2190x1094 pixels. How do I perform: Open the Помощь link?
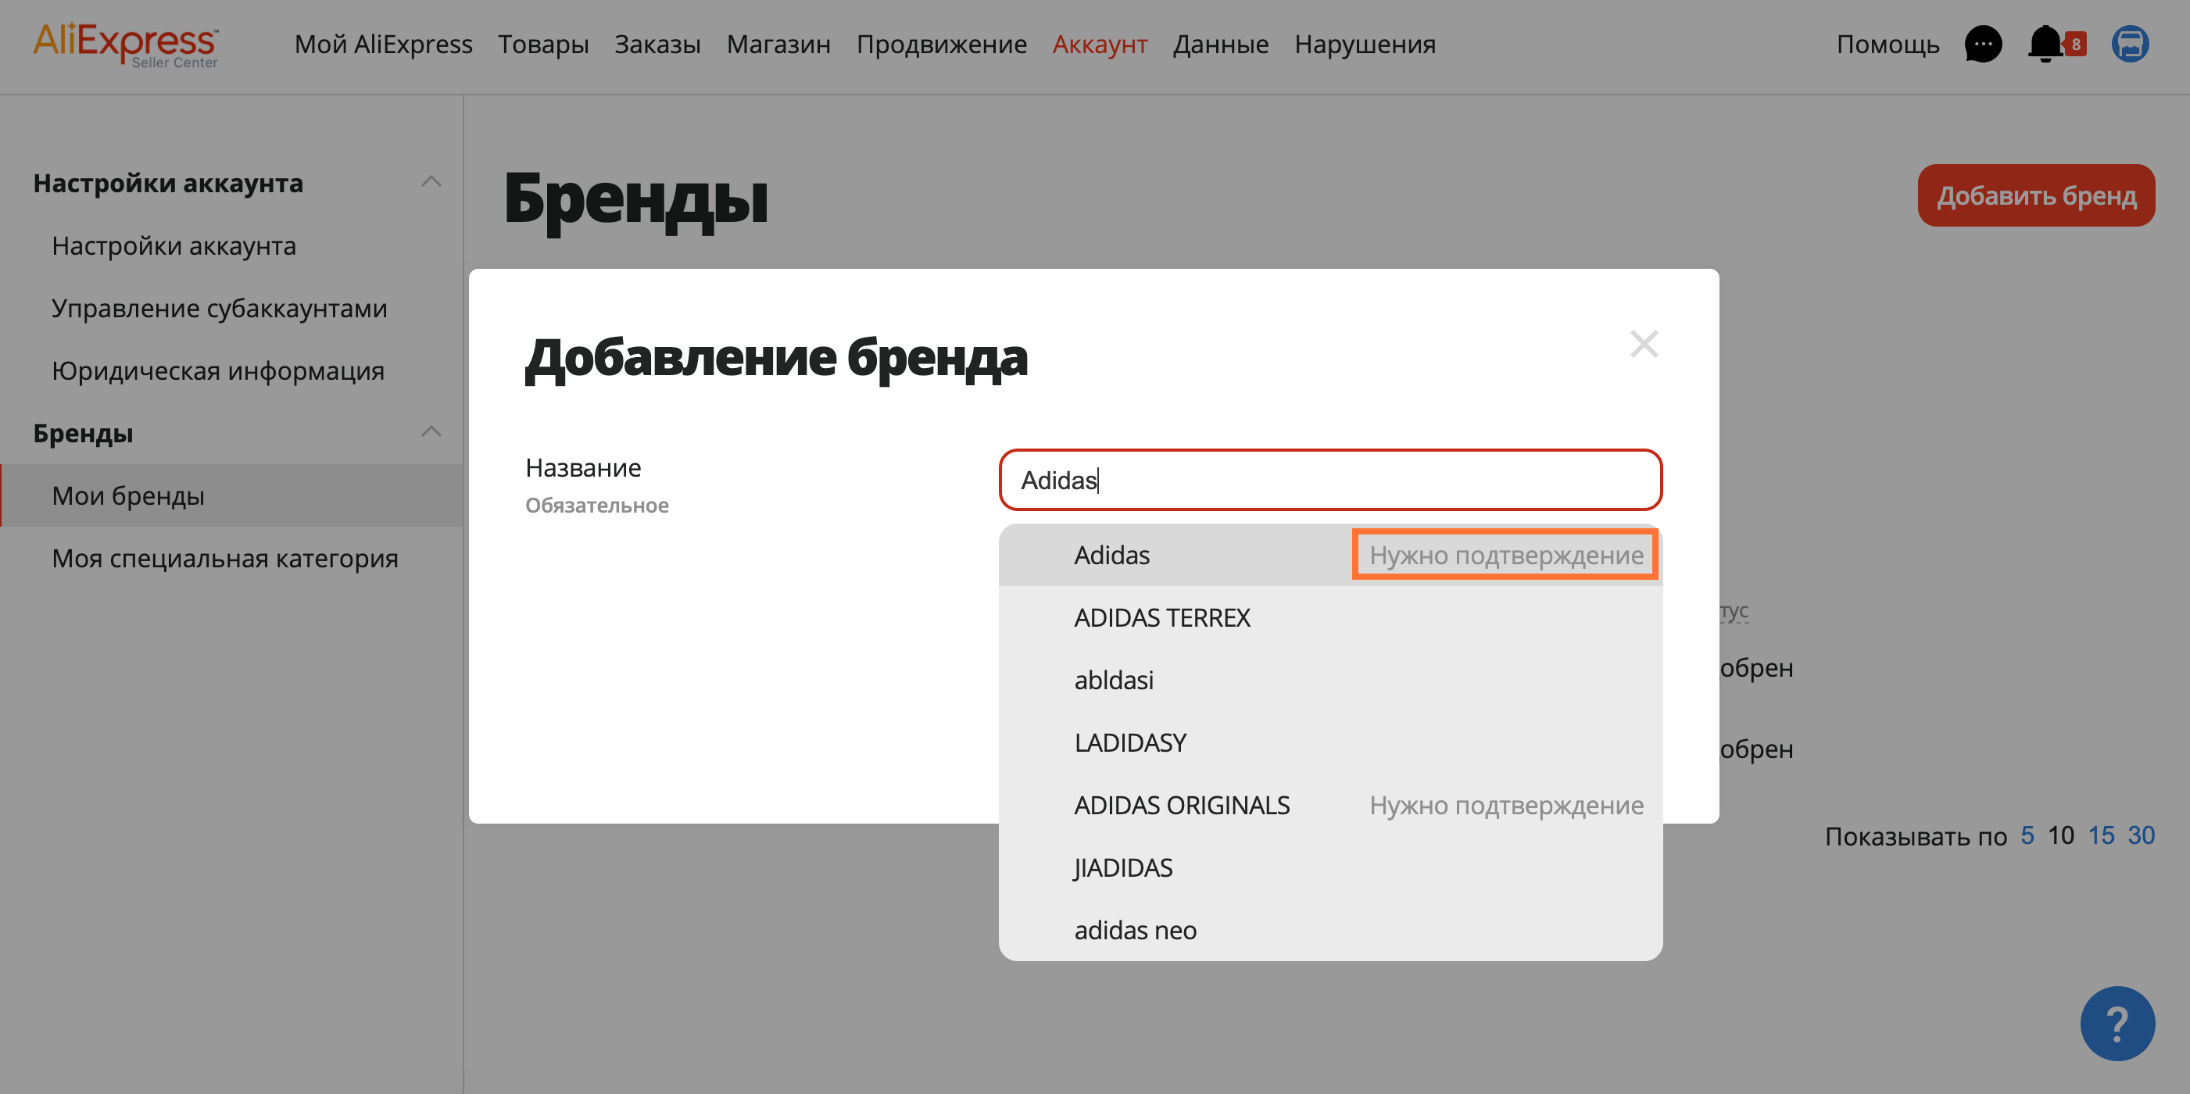(1888, 45)
